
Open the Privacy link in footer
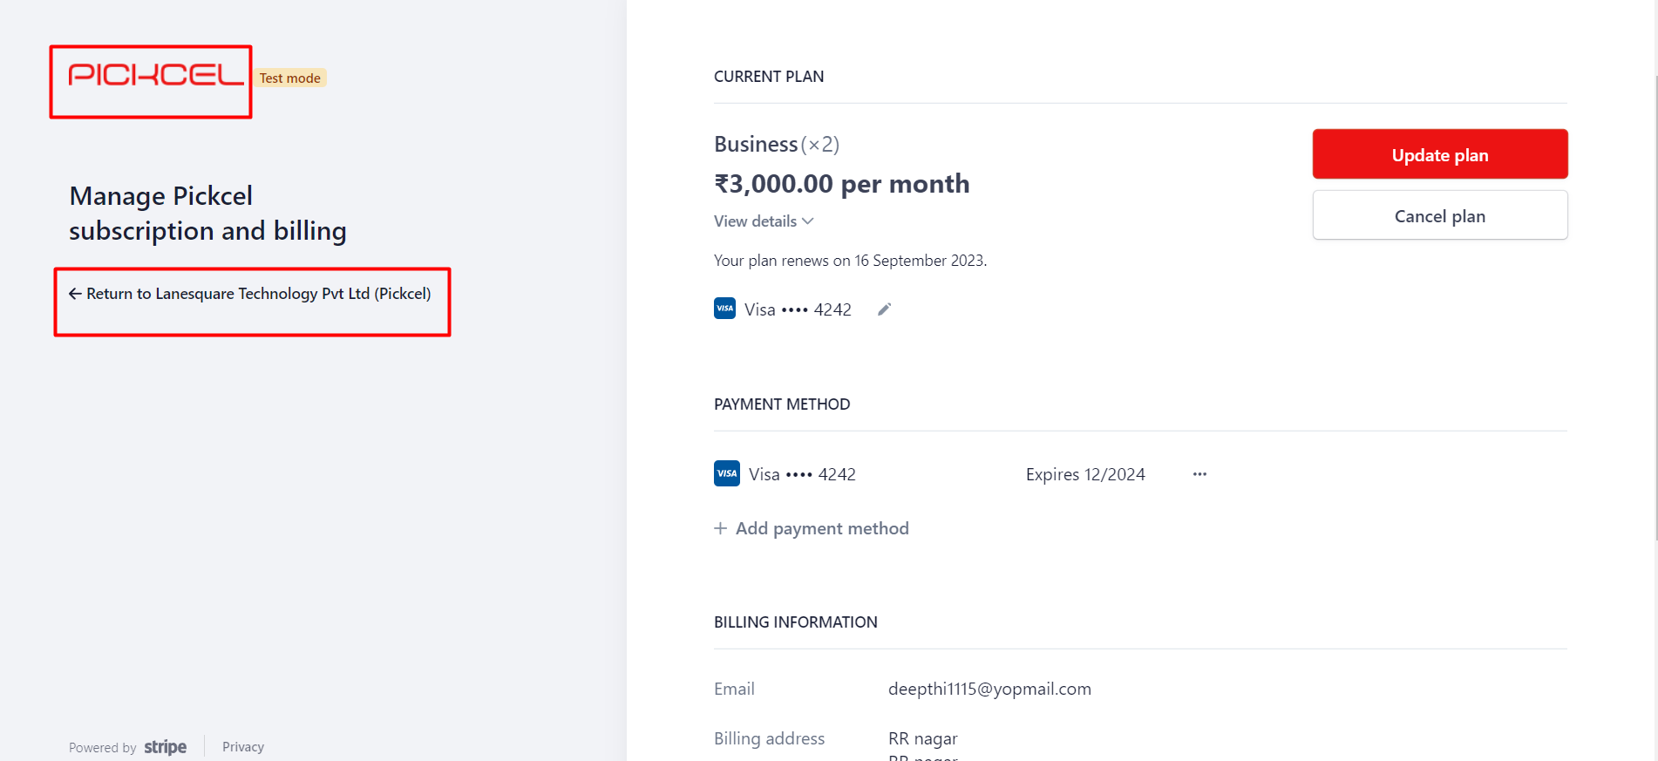[243, 747]
